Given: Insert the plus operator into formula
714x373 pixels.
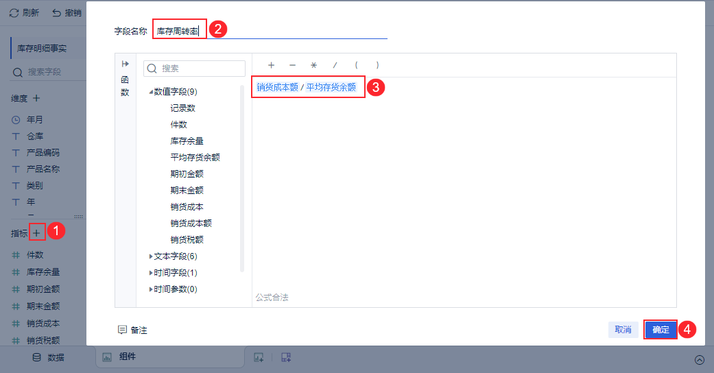Looking at the screenshot, I should coord(271,65).
